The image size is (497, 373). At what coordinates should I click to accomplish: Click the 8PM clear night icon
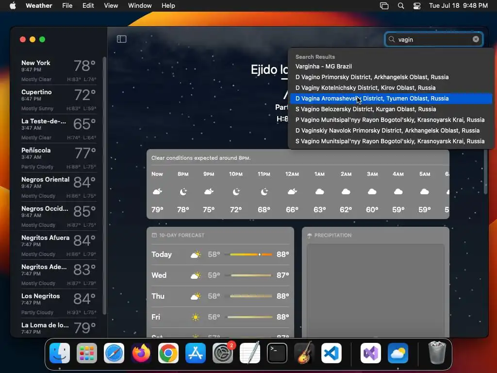click(183, 191)
